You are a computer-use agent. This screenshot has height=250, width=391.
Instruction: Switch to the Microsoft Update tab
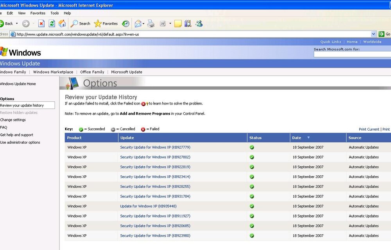(127, 72)
